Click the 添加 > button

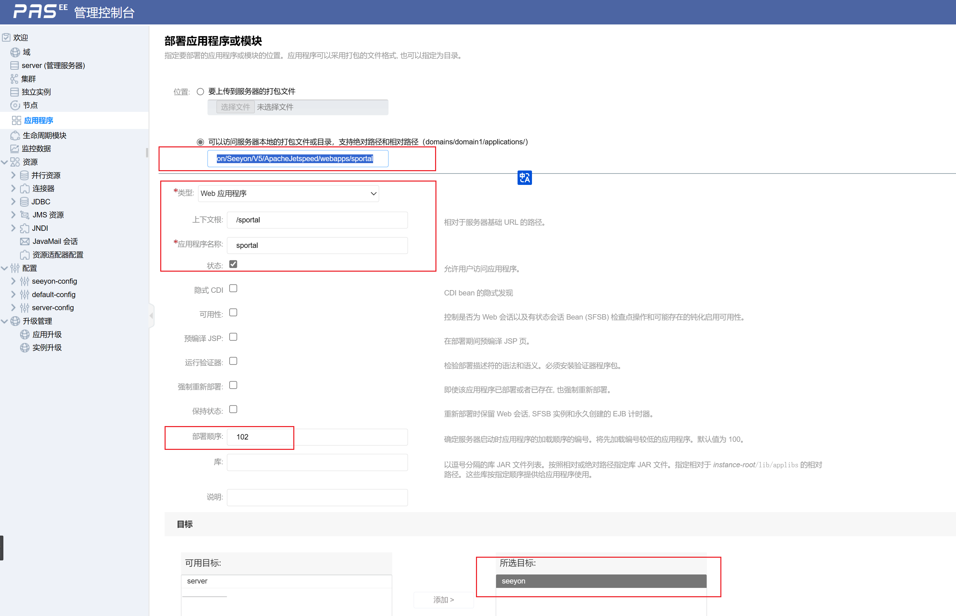pos(443,600)
